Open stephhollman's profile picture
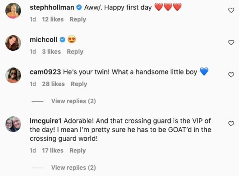The height and width of the screenshot is (176, 239). [13, 11]
